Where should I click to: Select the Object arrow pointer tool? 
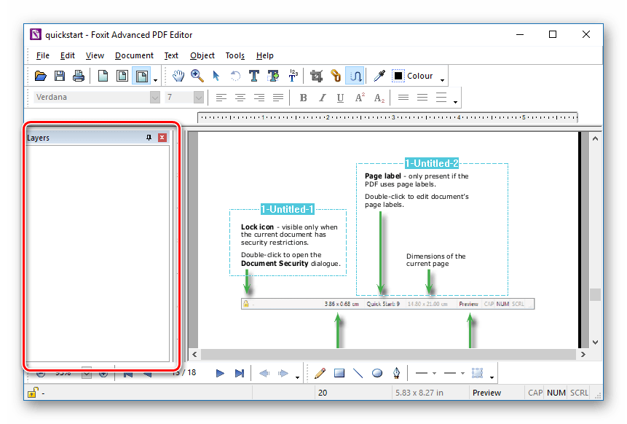(x=216, y=76)
